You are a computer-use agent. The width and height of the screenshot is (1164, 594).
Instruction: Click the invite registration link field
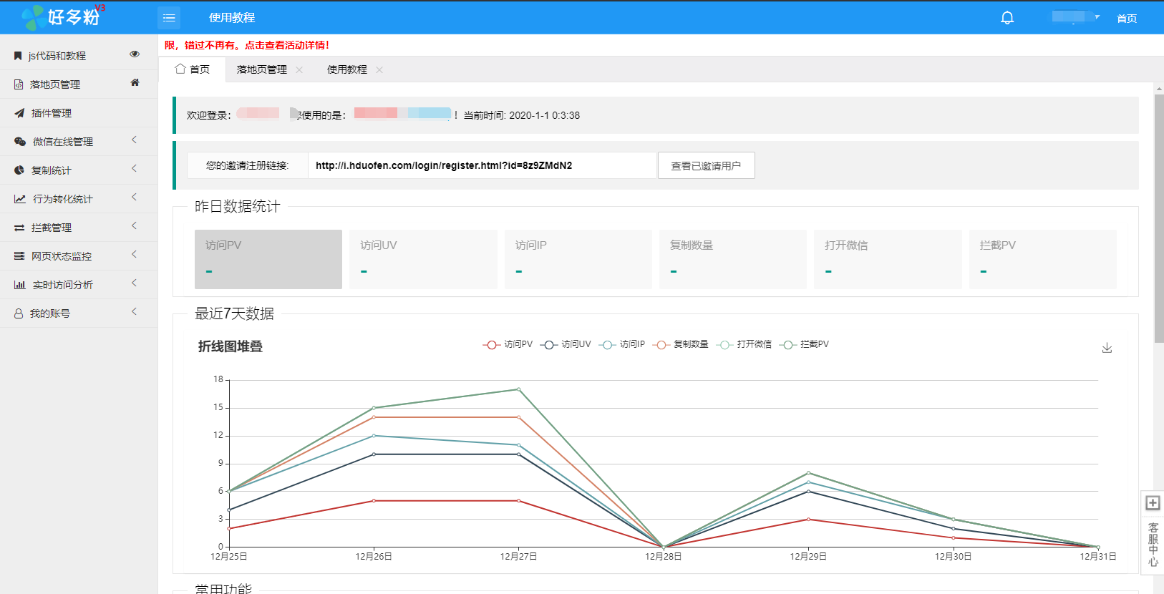(x=482, y=165)
